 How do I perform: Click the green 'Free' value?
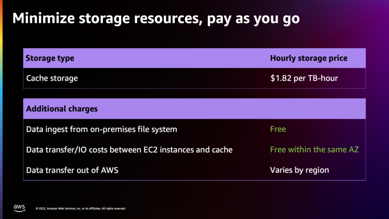pos(278,129)
